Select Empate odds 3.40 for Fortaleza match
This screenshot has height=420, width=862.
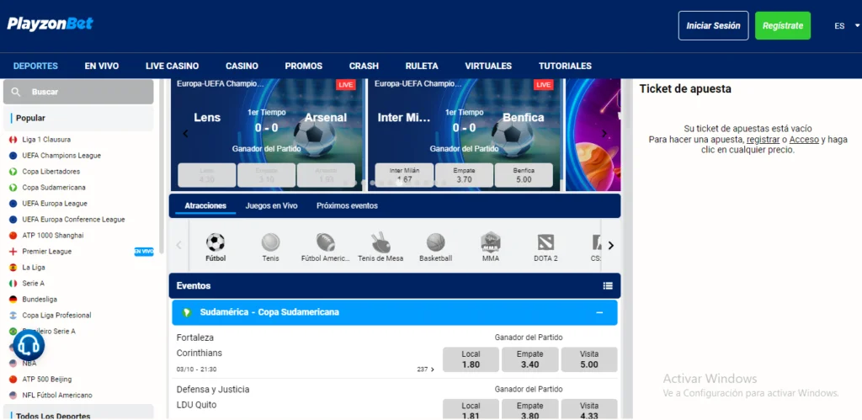point(530,359)
